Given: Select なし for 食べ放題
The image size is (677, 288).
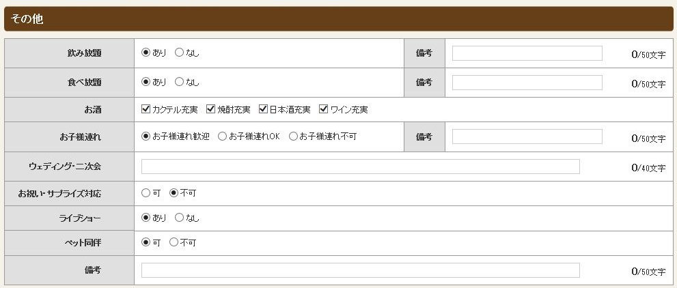Looking at the screenshot, I should pos(179,81).
